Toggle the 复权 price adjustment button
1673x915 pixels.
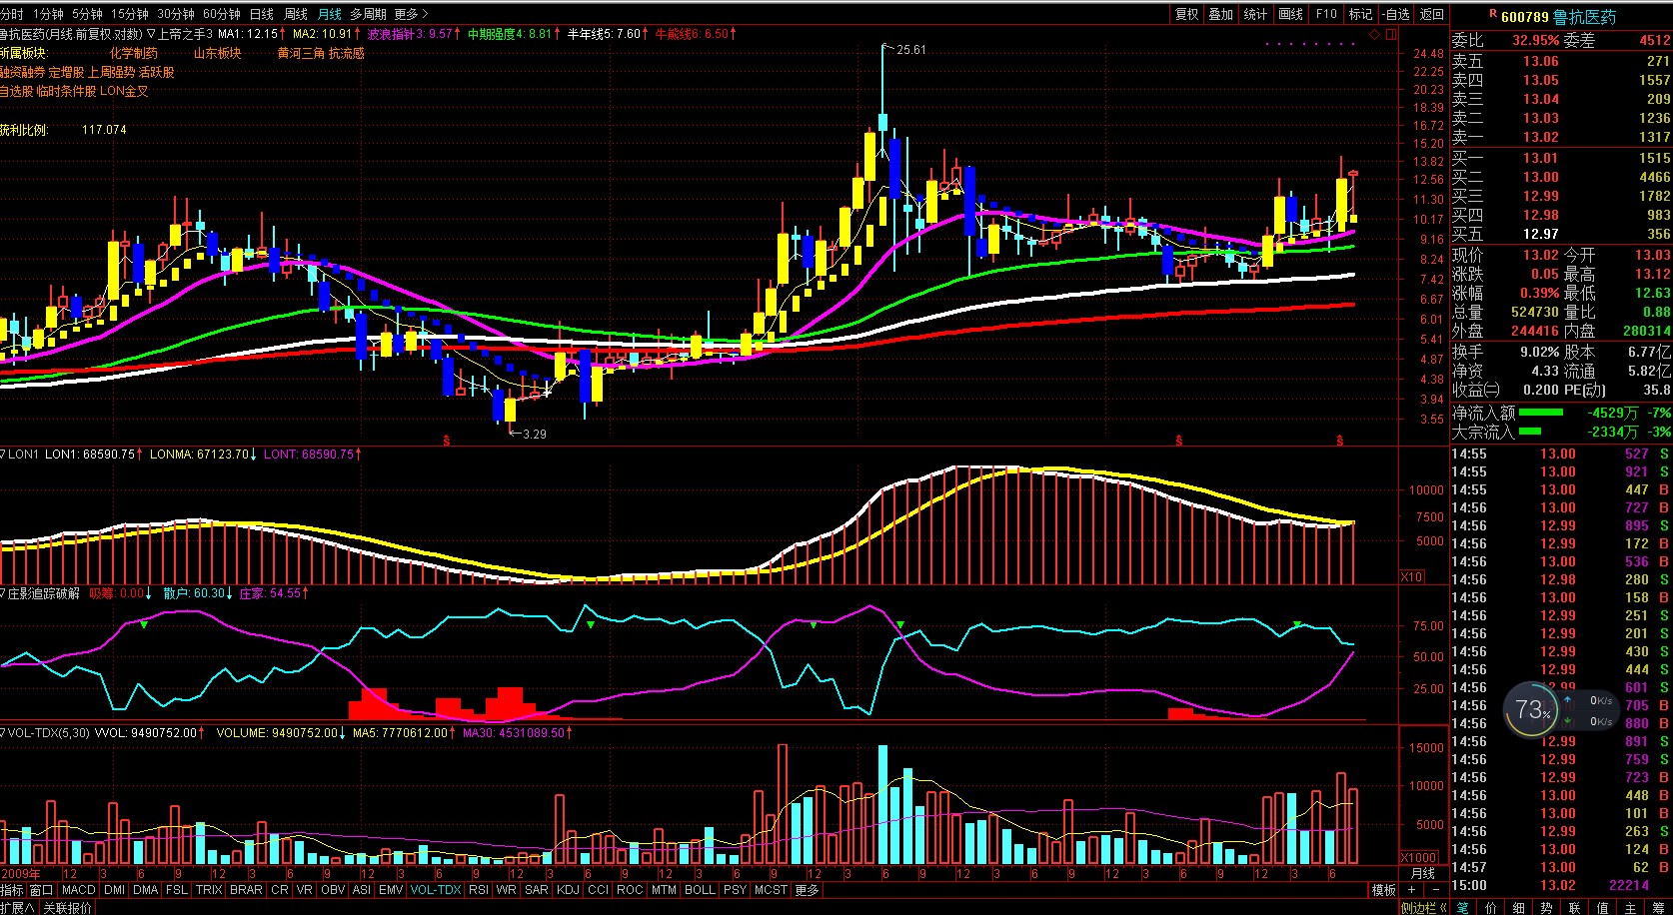1186,14
